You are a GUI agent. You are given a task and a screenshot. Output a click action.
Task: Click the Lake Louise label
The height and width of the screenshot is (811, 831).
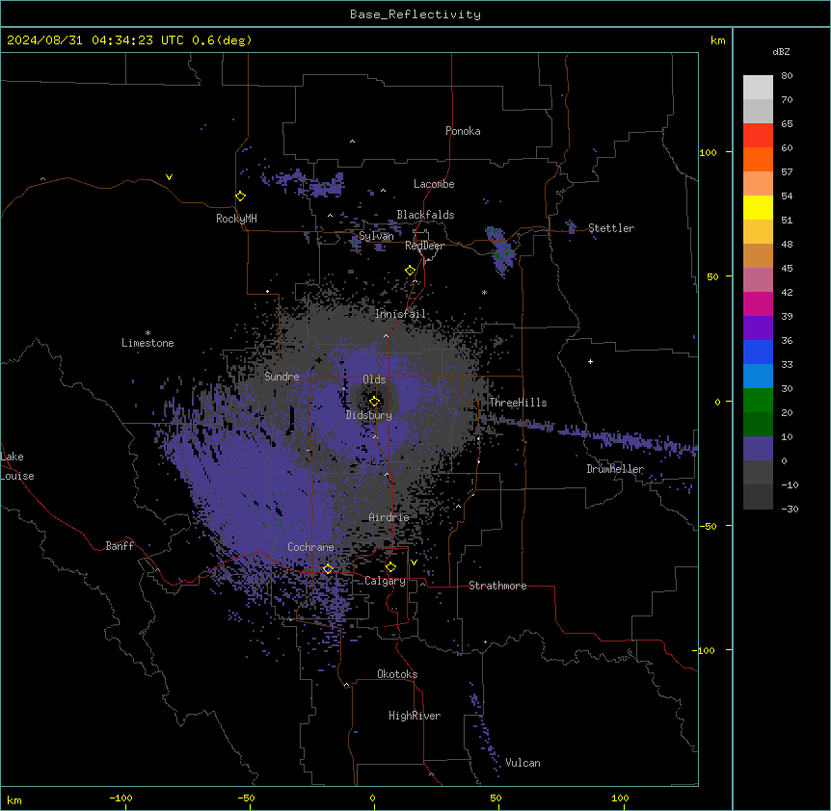(15, 466)
